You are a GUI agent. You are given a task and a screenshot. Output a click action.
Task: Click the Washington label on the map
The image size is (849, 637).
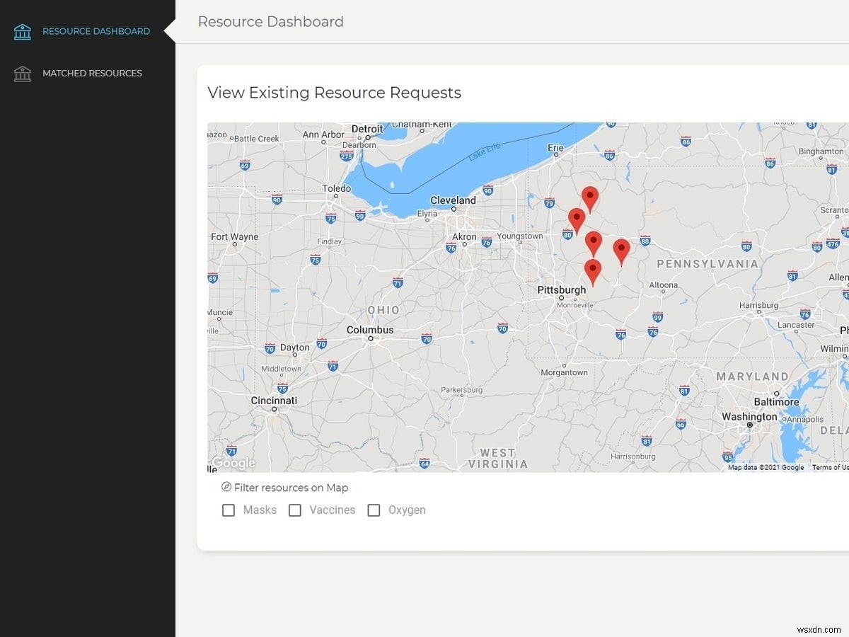click(x=749, y=417)
